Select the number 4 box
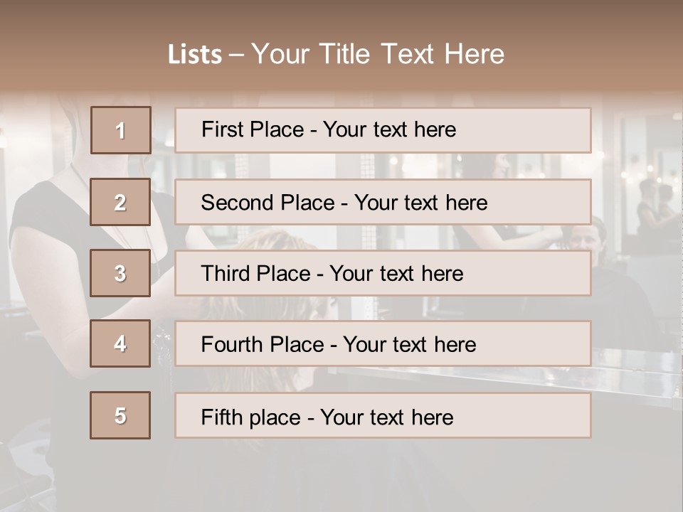 coord(120,343)
